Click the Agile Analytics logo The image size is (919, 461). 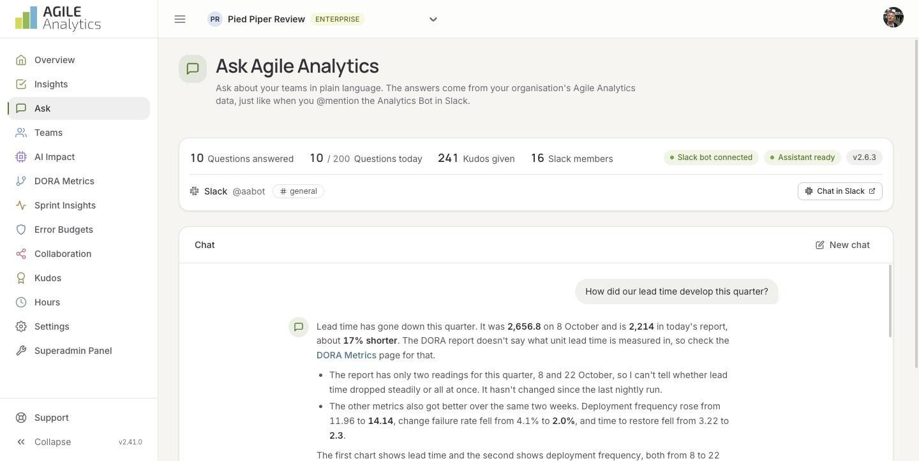click(58, 18)
